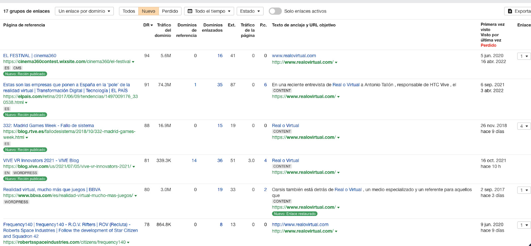Open Enlaces dropdown in Frequency140 row
This screenshot has width=531, height=246.
tap(524, 225)
